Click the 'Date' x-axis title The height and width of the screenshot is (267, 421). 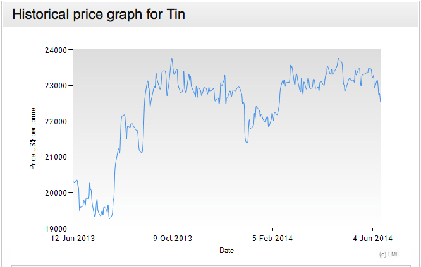(226, 251)
